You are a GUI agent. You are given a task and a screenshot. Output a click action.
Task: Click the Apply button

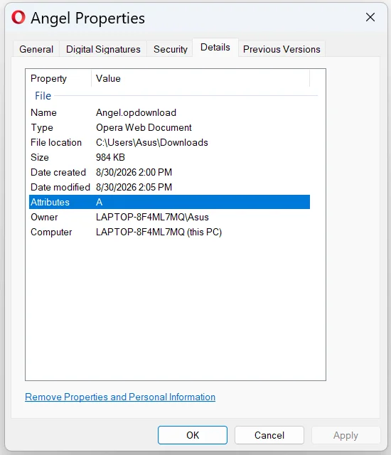(346, 435)
